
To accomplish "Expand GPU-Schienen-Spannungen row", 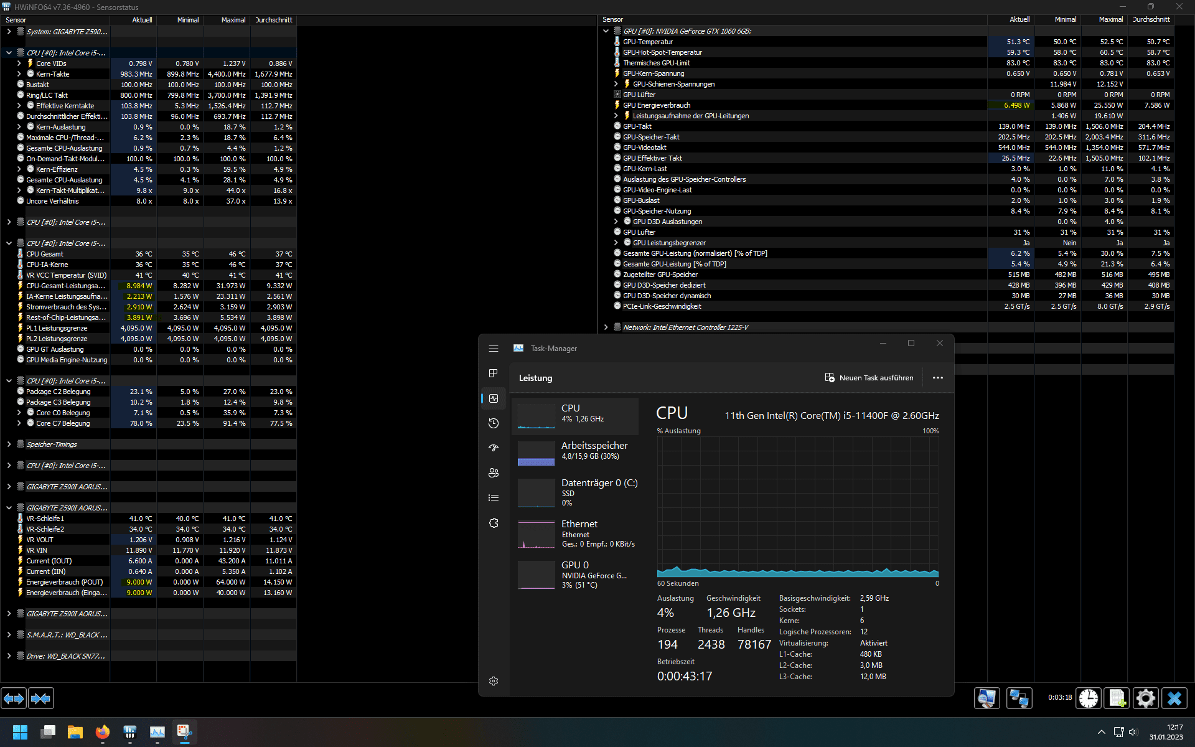I will click(616, 84).
